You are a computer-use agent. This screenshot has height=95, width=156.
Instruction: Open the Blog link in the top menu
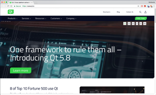point(118,12)
